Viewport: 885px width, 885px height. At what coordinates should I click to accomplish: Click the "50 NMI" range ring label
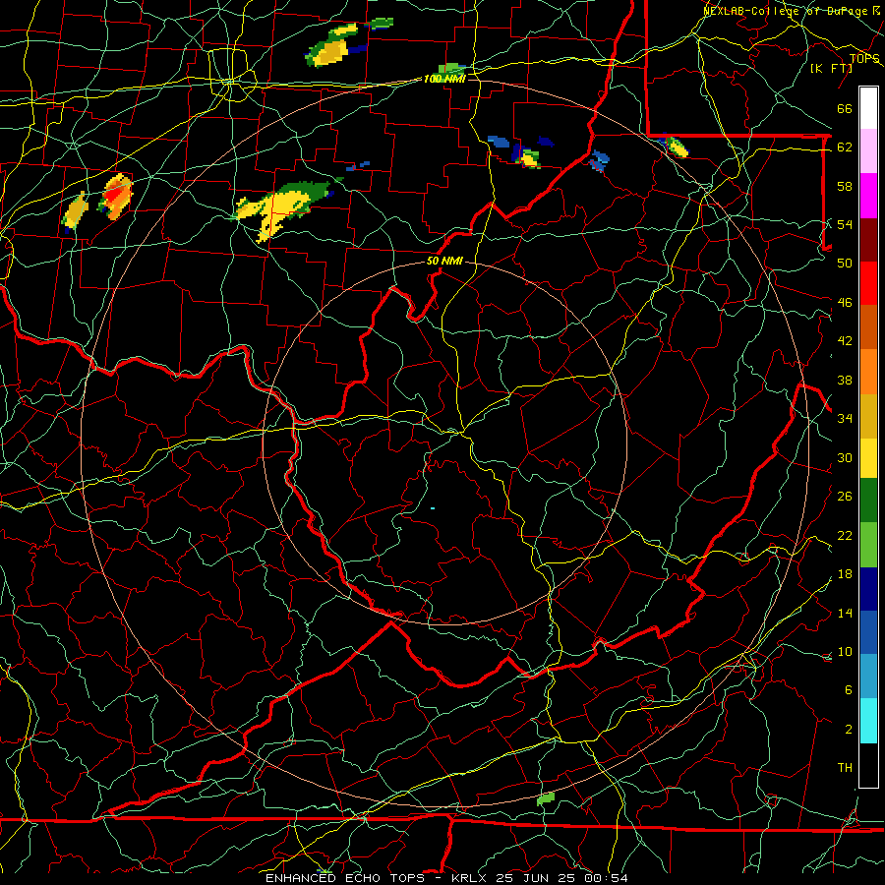[x=444, y=261]
